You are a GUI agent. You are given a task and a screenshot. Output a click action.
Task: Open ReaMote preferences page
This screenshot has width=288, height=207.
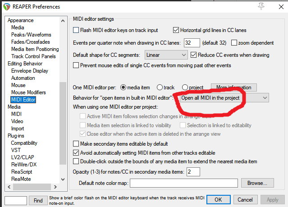[x=21, y=179]
